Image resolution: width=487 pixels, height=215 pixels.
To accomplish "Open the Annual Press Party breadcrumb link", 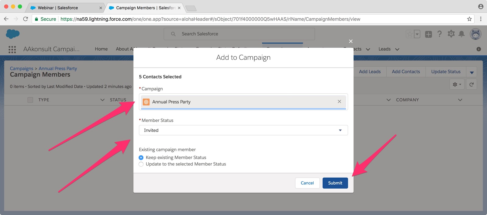I will 58,68.
